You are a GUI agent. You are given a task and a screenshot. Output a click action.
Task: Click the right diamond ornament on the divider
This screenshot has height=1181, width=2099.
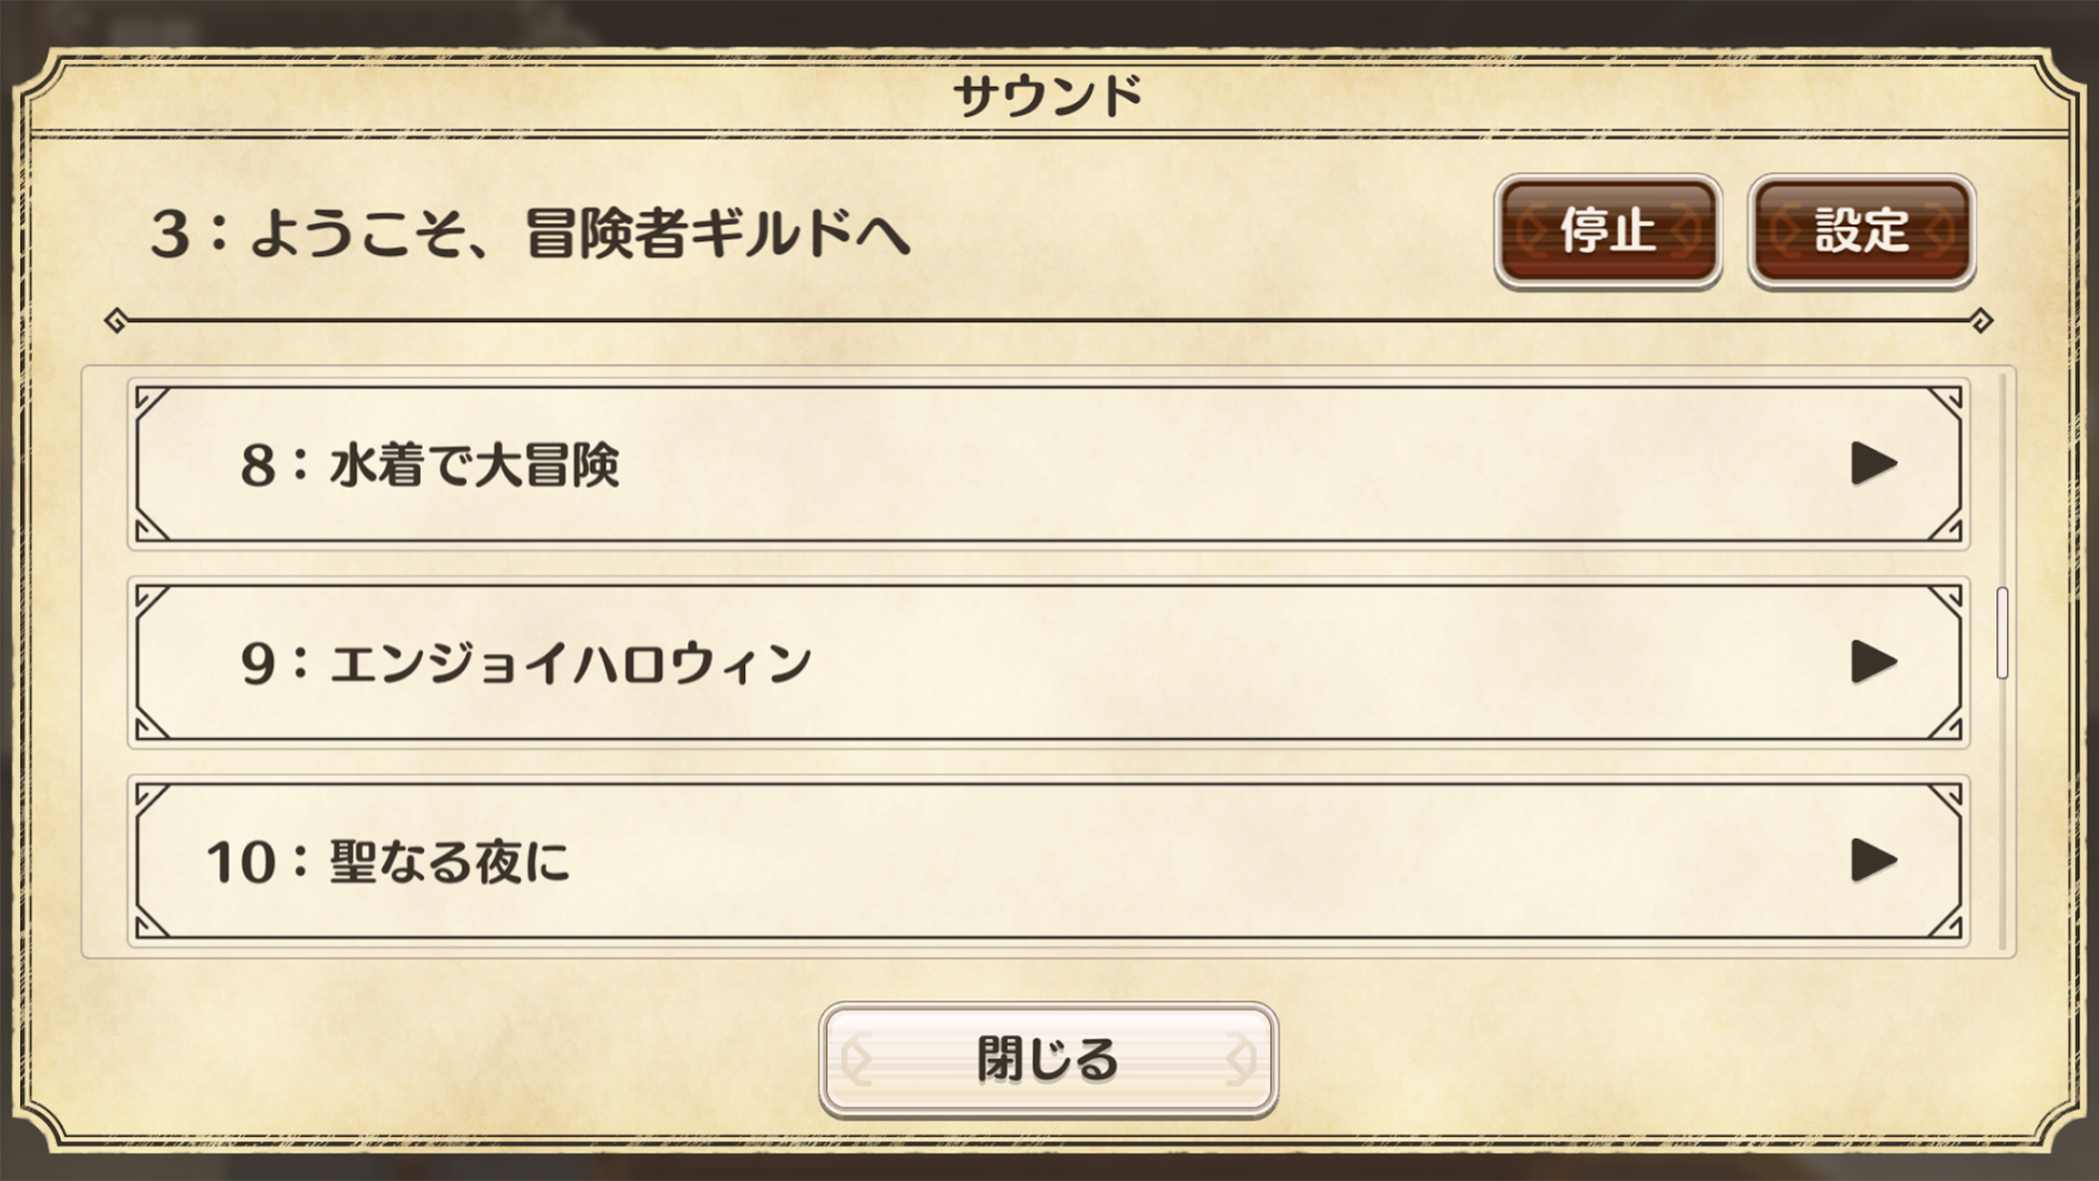click(1981, 321)
